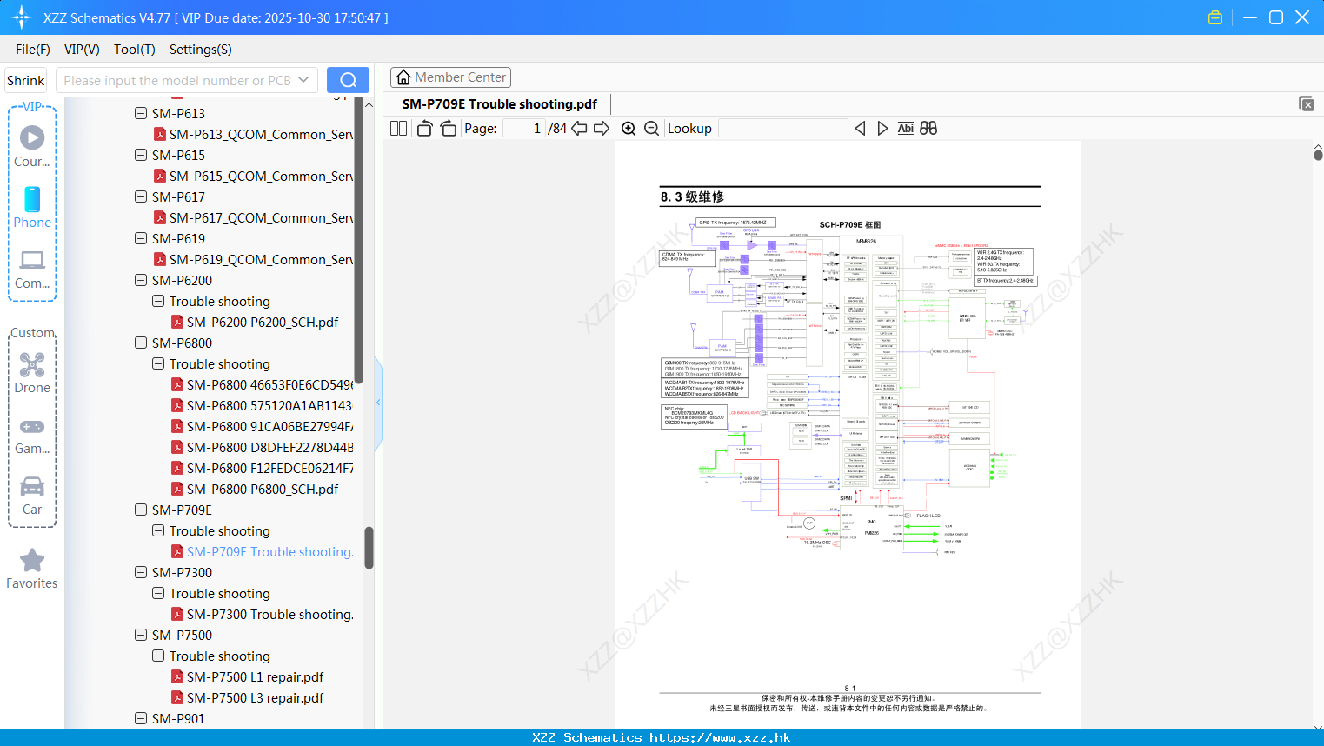Focus the Lookup text field

point(782,128)
